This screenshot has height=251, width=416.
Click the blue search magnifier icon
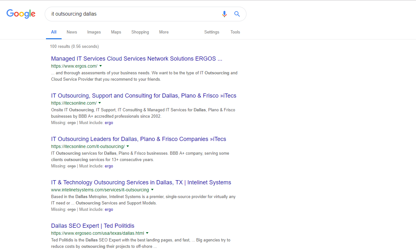tap(237, 14)
